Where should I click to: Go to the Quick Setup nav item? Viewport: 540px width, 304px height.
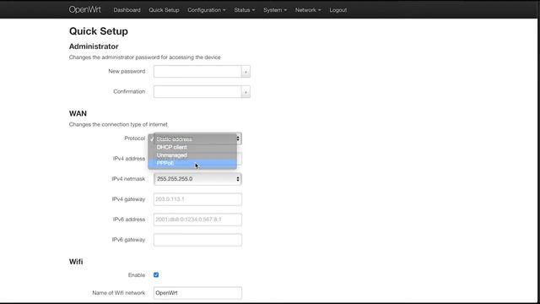click(x=164, y=10)
